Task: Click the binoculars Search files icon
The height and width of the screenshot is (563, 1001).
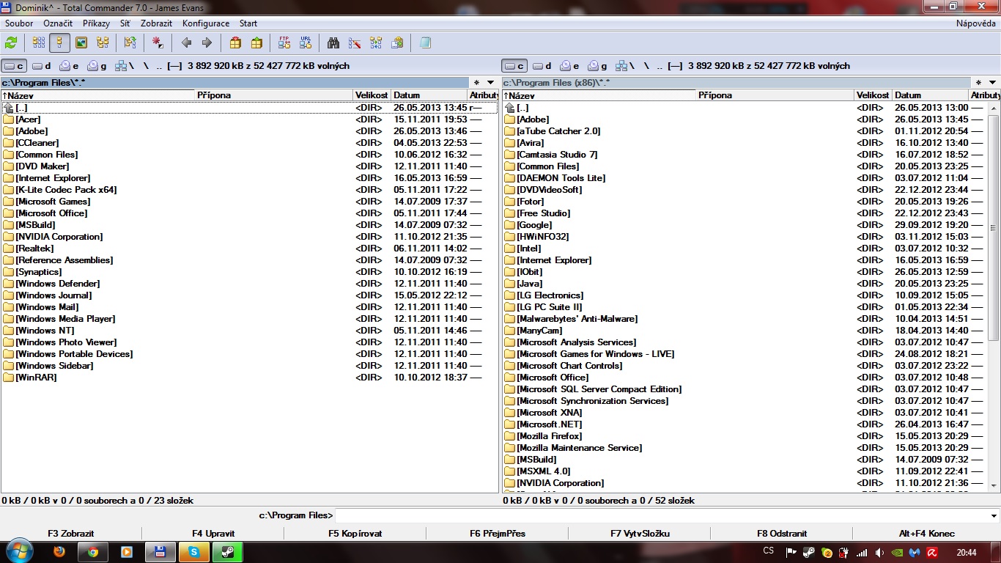Action: [333, 43]
